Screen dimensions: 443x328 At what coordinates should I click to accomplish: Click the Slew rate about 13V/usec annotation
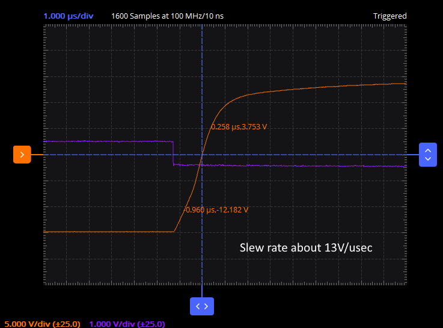tap(306, 248)
